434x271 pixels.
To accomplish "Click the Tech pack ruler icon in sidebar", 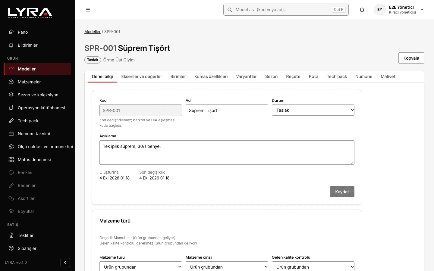I will coord(11,121).
